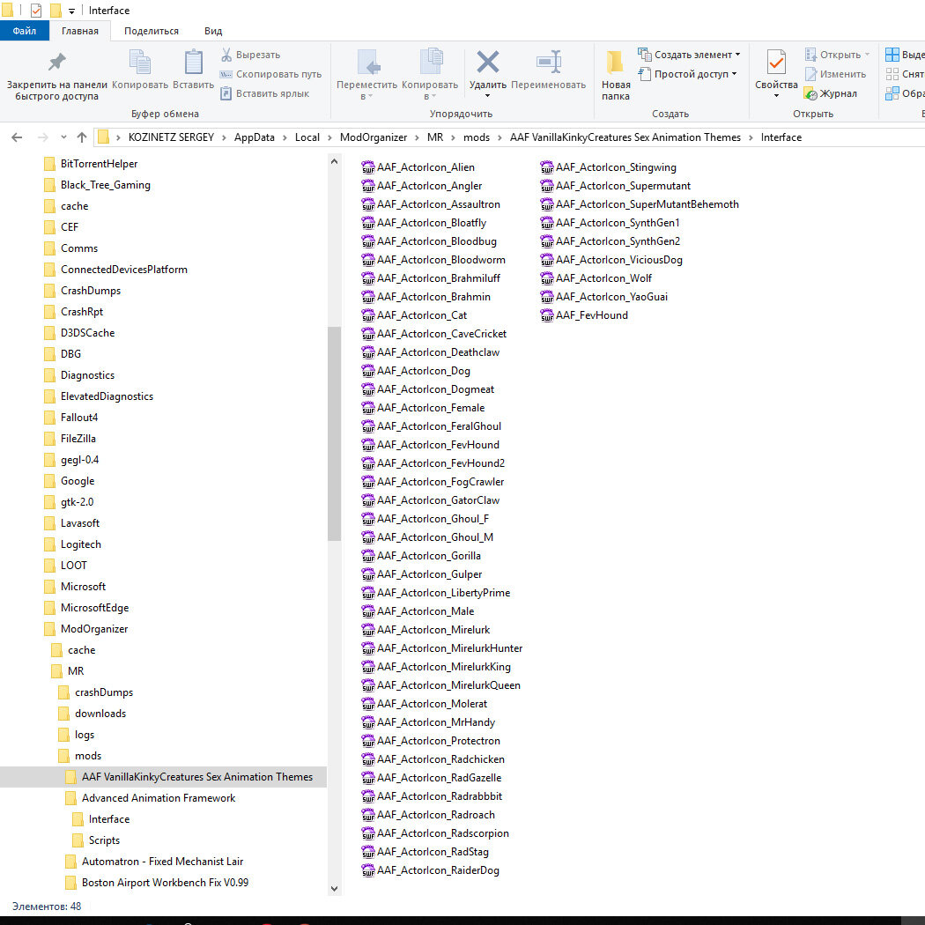Click Вставить ярлык in the ribbon
Image resolution: width=925 pixels, height=925 pixels.
265,93
